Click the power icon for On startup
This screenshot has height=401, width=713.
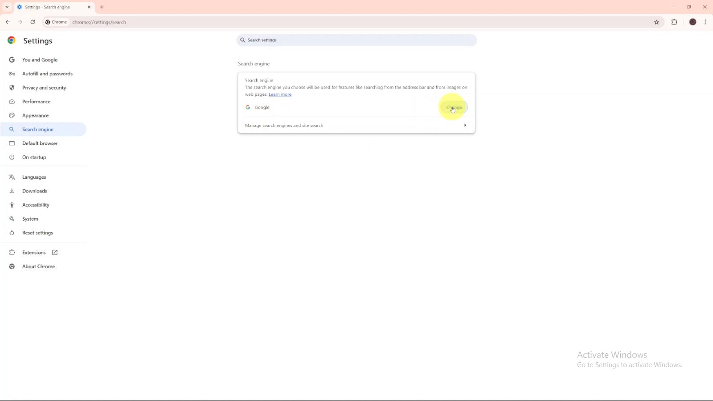12,157
